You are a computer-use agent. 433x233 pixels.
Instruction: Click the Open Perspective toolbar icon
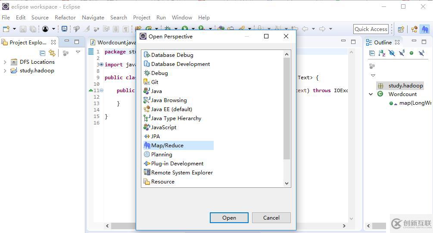coord(401,29)
